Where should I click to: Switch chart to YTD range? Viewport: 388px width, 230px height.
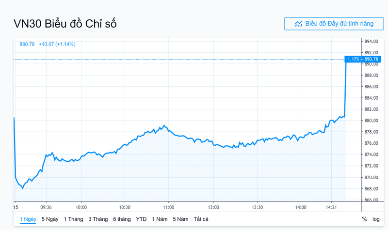coord(141,219)
